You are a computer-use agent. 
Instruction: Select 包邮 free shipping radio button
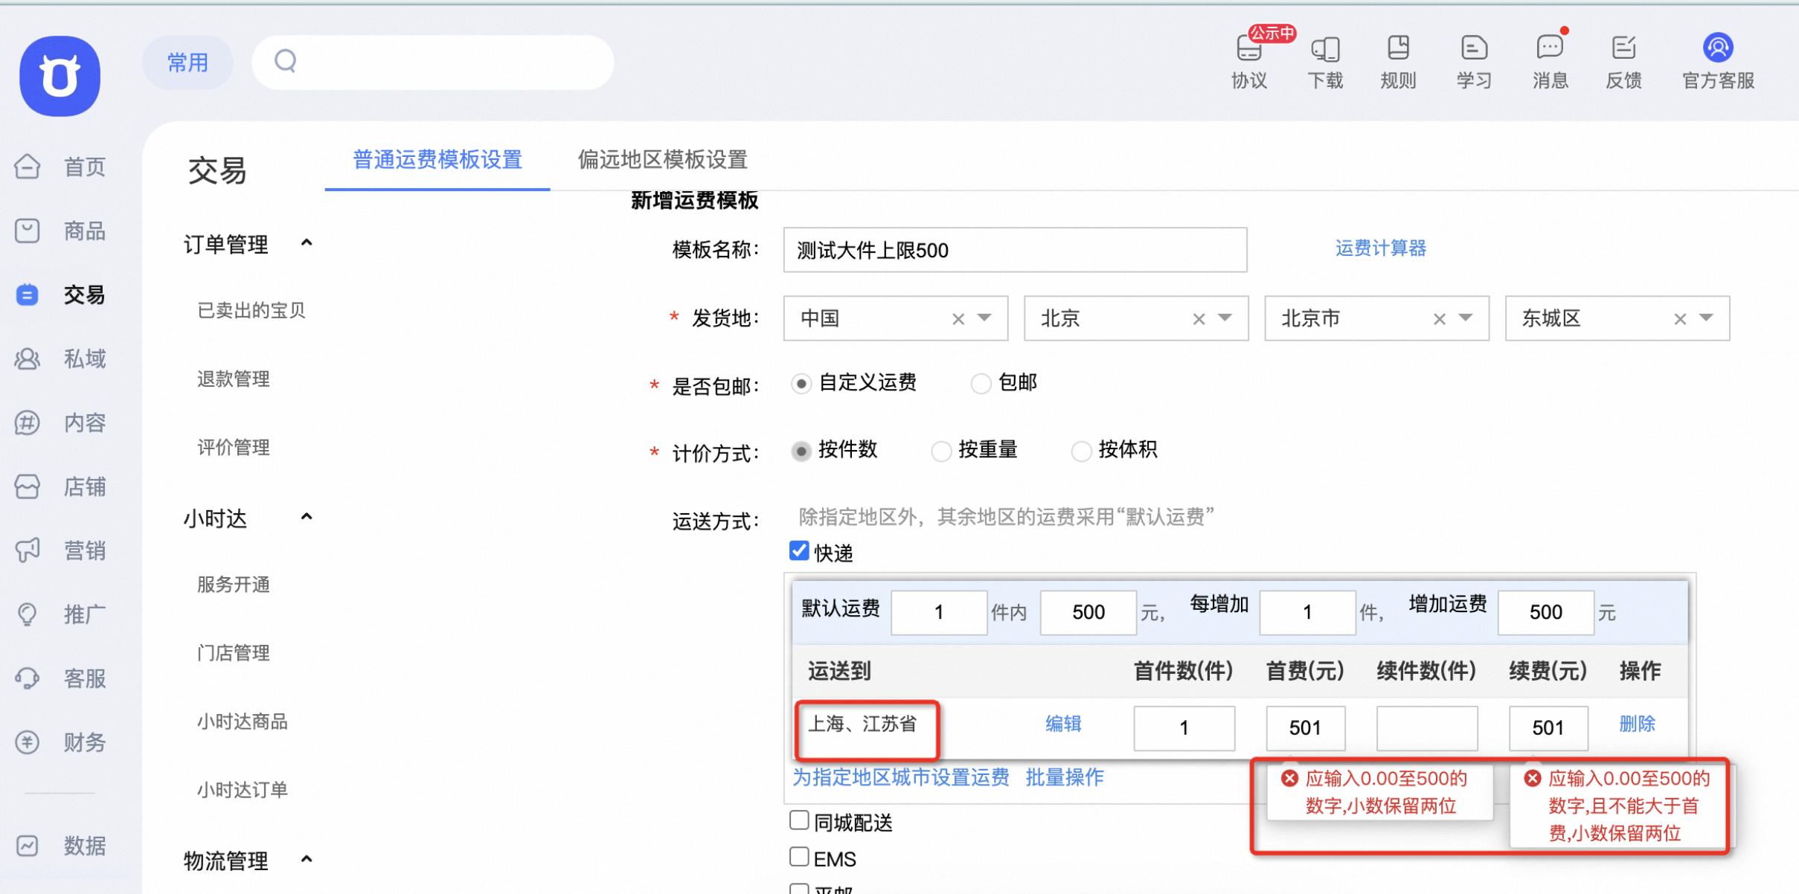coord(981,384)
